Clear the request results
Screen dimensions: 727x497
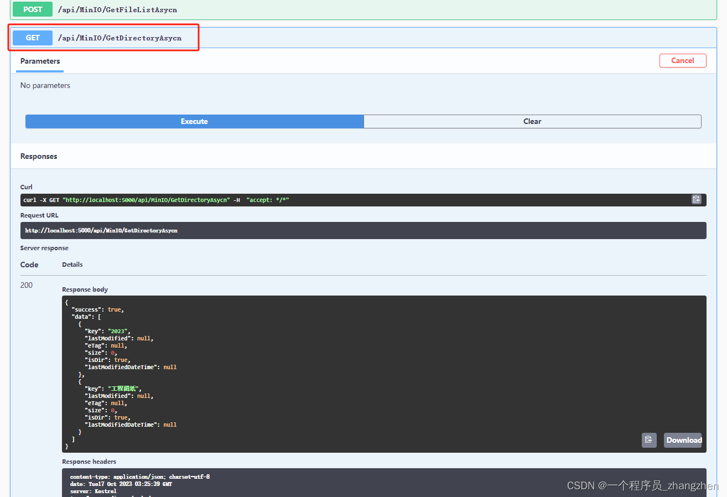tap(532, 121)
